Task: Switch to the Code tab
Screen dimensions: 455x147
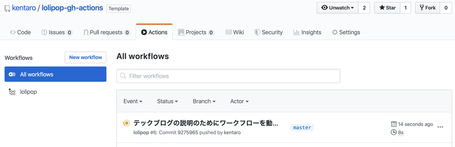Action: tap(20, 32)
